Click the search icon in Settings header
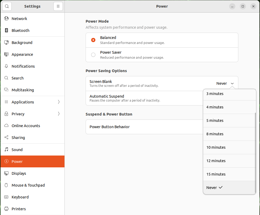The image size is (260, 215). [7, 6]
